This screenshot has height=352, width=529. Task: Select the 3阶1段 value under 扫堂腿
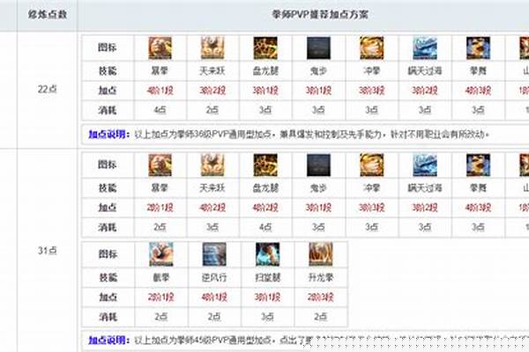point(267,297)
